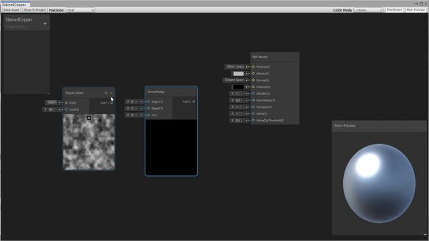Edit the Occlusion X value field

tap(239, 107)
